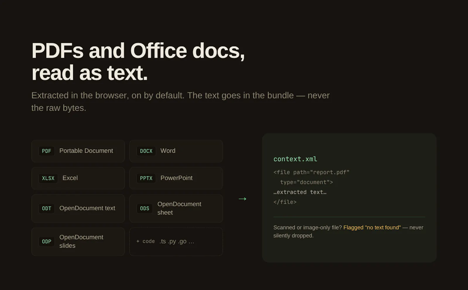The height and width of the screenshot is (290, 468).
Task: Click the PDF format badge
Action: pyautogui.click(x=47, y=151)
